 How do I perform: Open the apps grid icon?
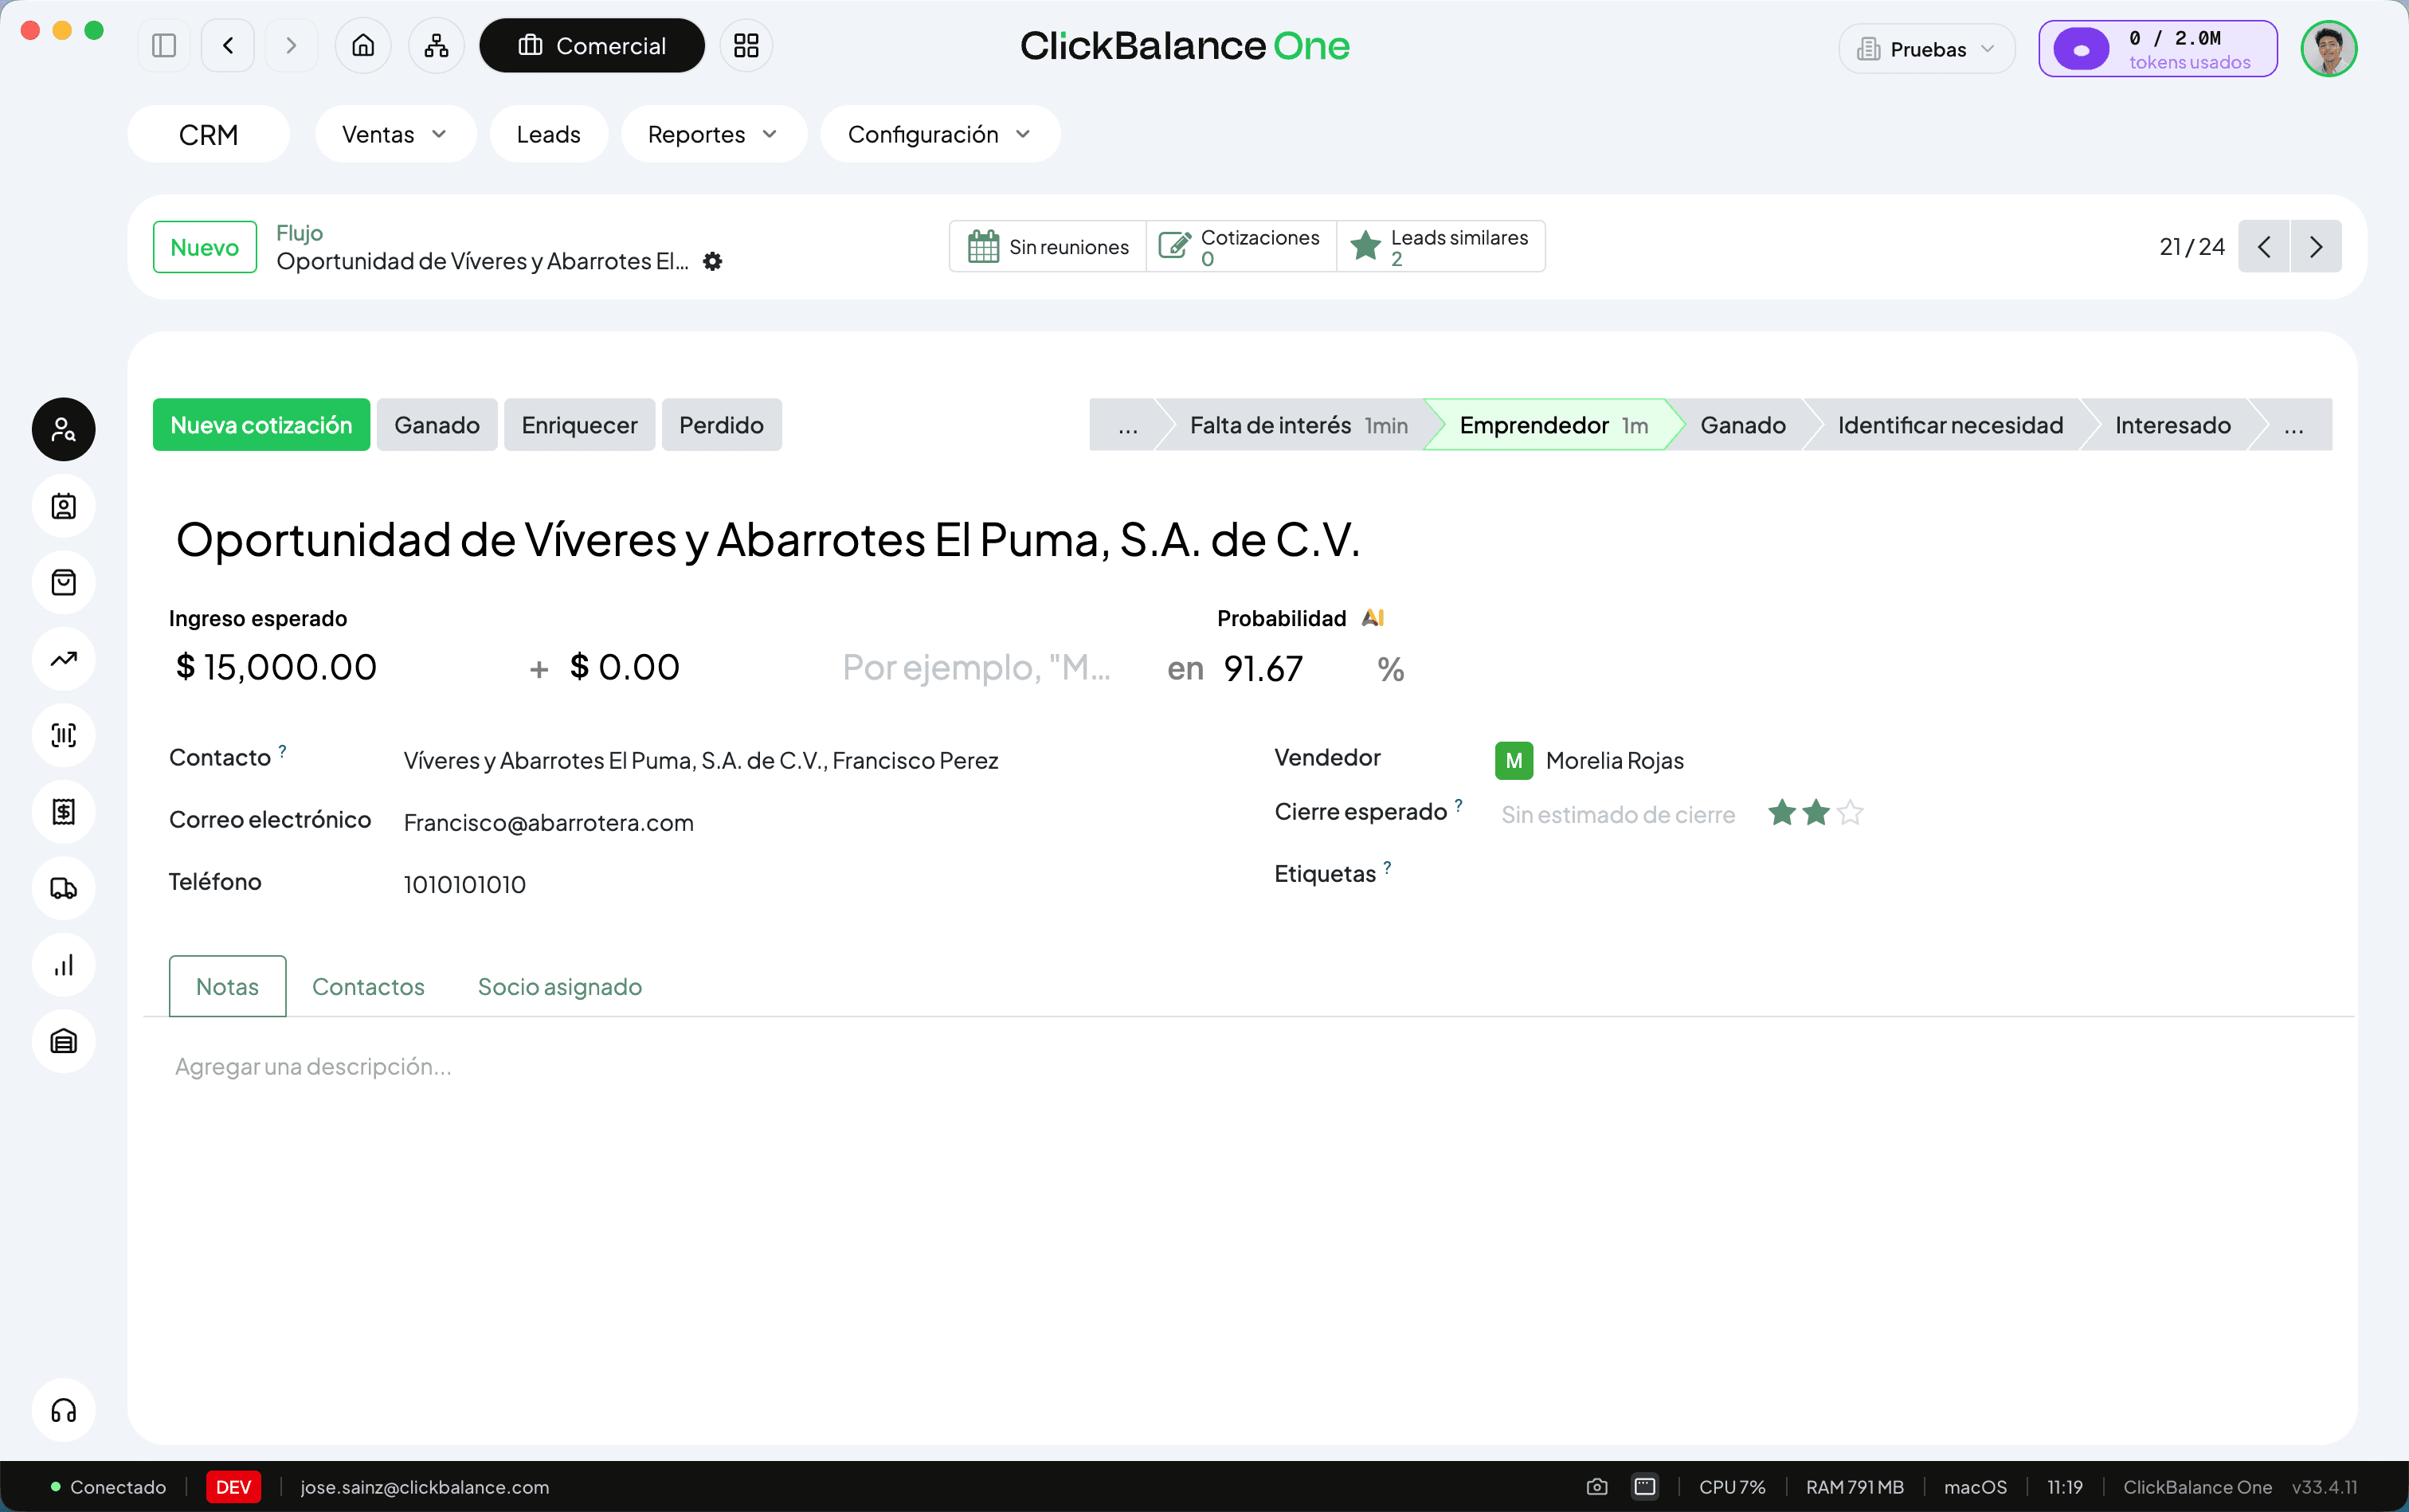pyautogui.click(x=746, y=46)
